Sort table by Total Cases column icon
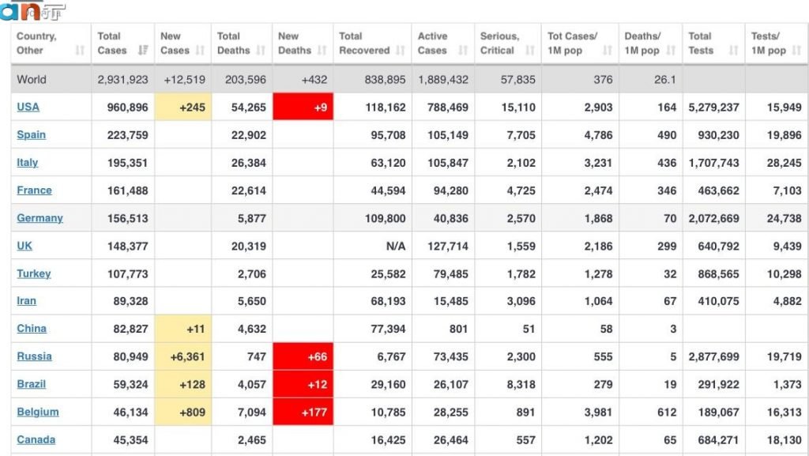This screenshot has height=456, width=809. pos(143,51)
